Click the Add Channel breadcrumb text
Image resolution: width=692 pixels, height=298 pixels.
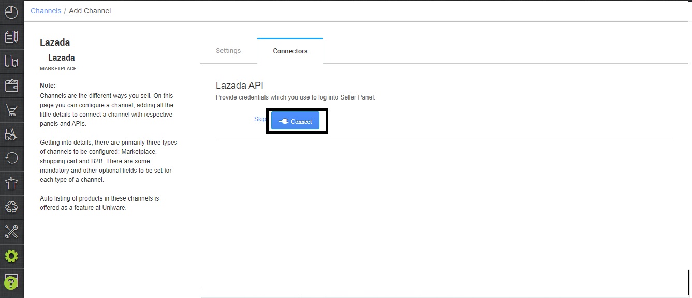(90, 11)
